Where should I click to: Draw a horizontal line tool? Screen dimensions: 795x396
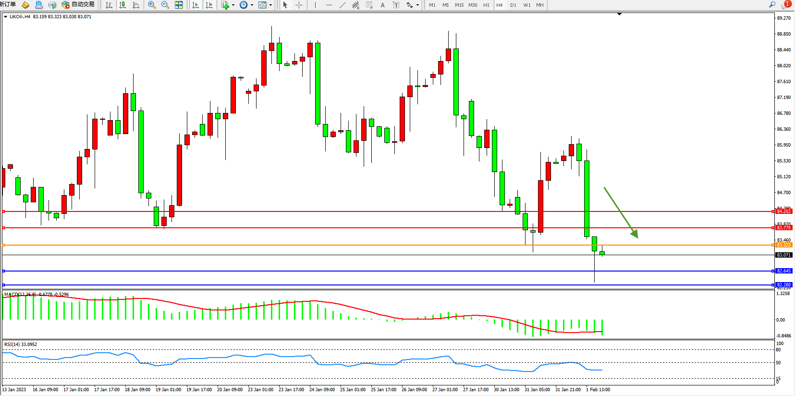pyautogui.click(x=329, y=5)
